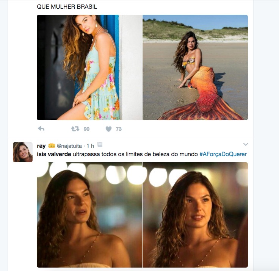Open the #AForçaDoQuerer hashtag
The image size is (279, 271).
tap(223, 154)
